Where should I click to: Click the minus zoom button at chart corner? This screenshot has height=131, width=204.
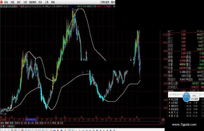click(164, 123)
